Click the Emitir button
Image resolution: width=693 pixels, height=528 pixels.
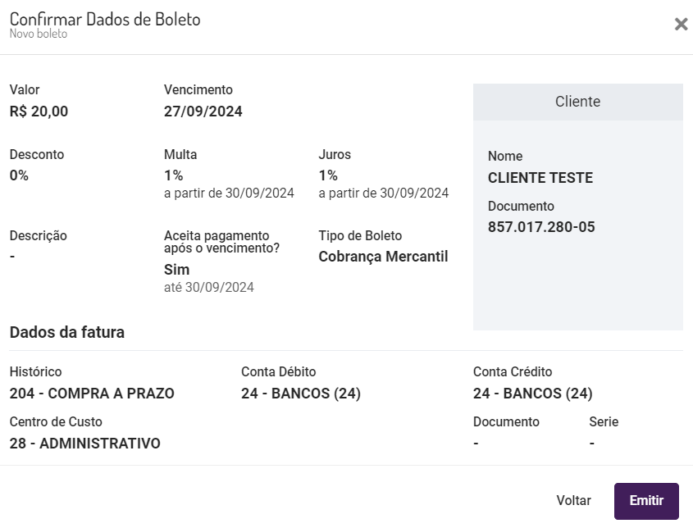646,501
